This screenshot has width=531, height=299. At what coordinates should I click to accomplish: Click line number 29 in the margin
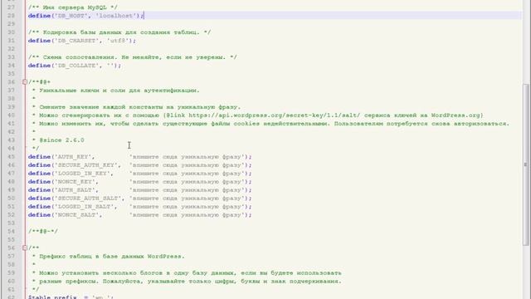11,24
